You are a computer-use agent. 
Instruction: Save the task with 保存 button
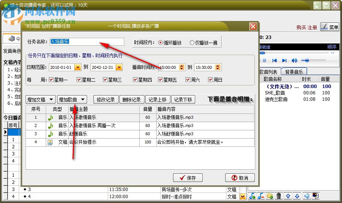188,178
